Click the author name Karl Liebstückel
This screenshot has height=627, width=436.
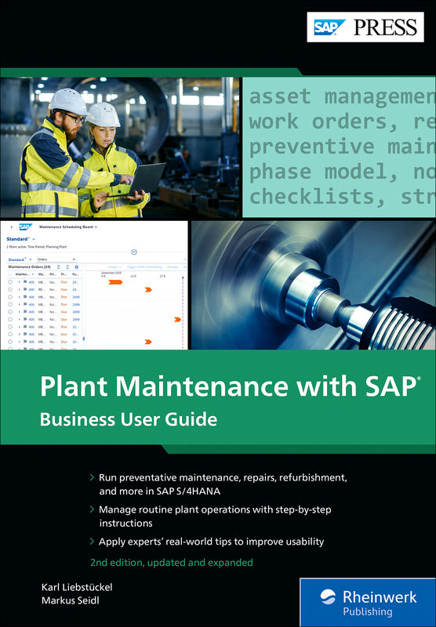77,587
